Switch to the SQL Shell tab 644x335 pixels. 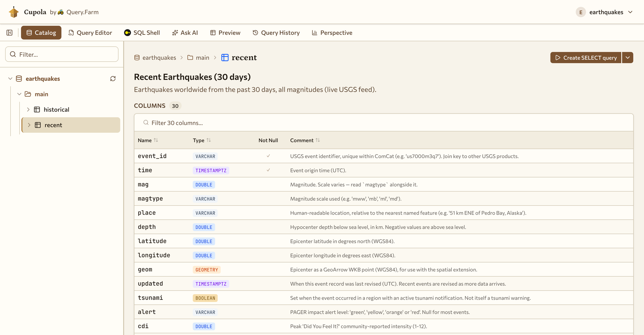click(142, 33)
